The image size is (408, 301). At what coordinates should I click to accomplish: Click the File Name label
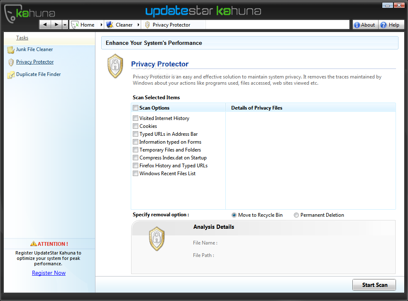tap(205, 243)
